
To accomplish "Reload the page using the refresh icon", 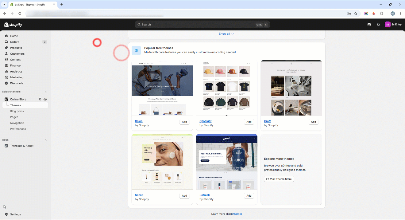I will (x=20, y=14).
